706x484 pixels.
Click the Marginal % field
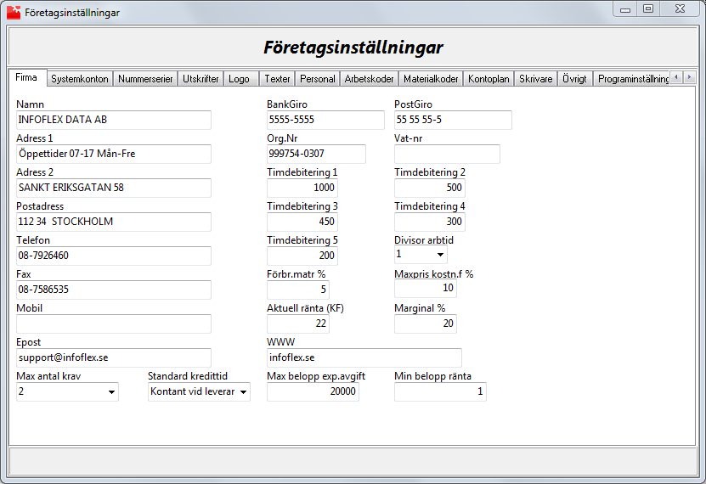pos(426,324)
